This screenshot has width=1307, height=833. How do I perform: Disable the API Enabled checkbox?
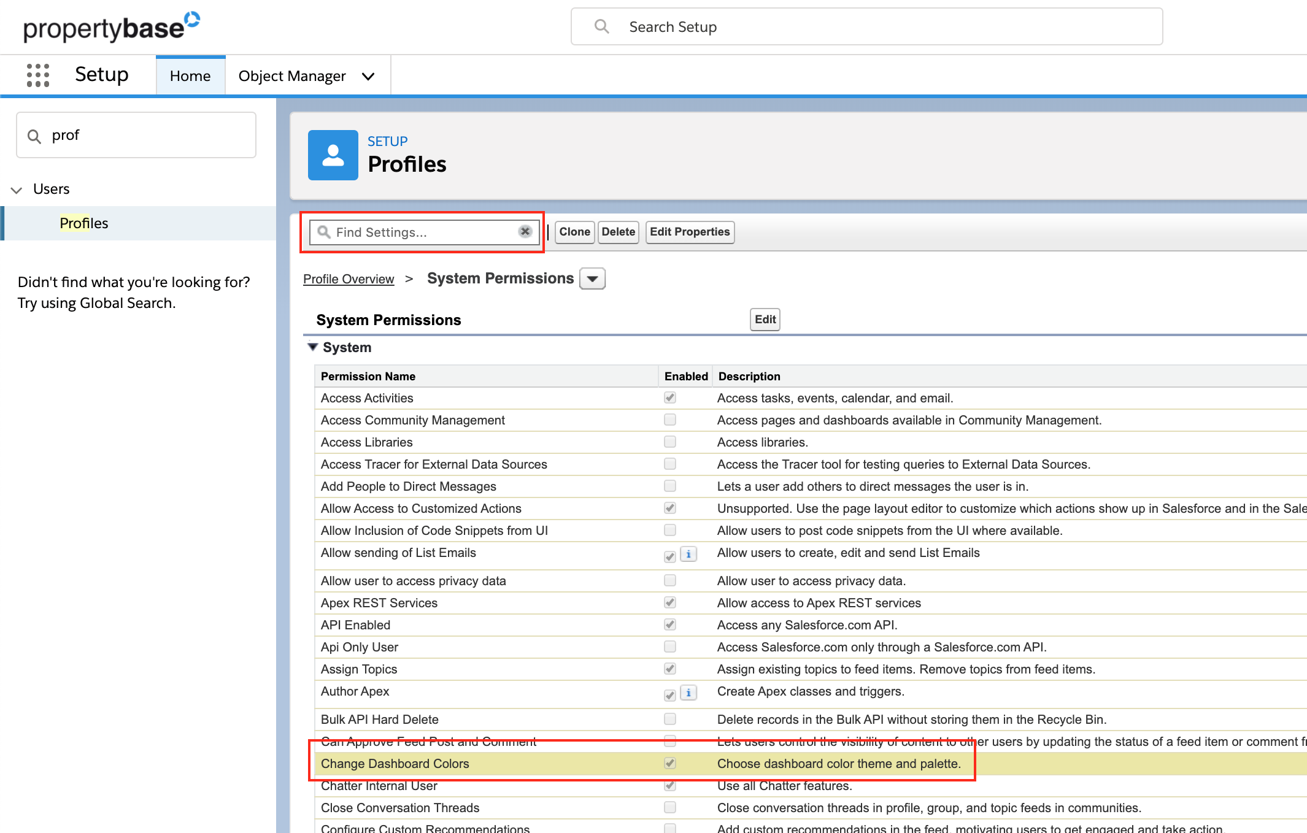[x=669, y=624]
